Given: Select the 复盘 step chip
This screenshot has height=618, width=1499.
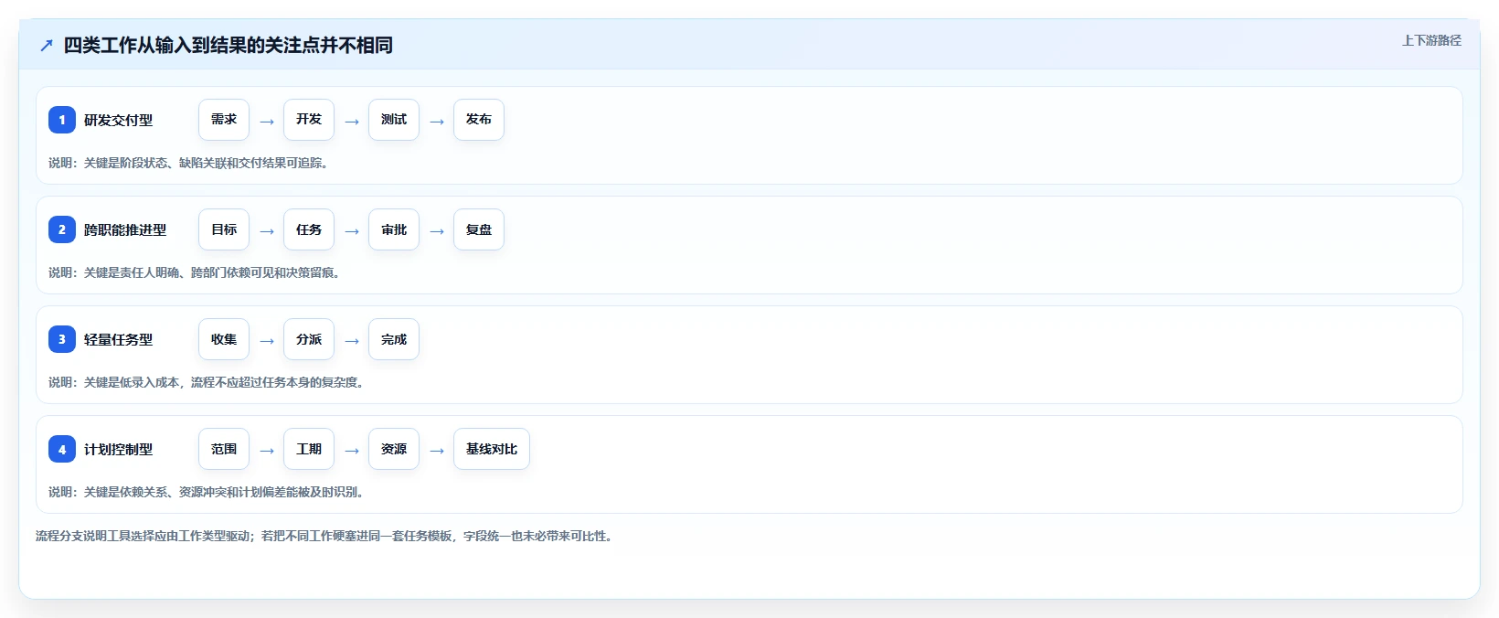Looking at the screenshot, I should 479,229.
